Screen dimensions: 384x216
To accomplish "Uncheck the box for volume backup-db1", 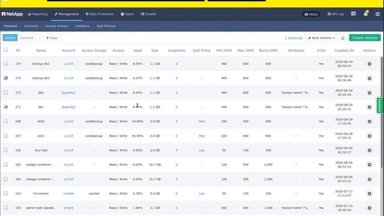I will click(5, 78).
